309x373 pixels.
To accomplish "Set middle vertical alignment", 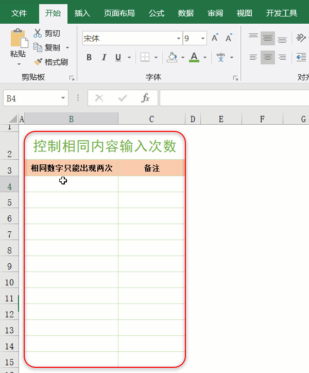I will pos(268,38).
